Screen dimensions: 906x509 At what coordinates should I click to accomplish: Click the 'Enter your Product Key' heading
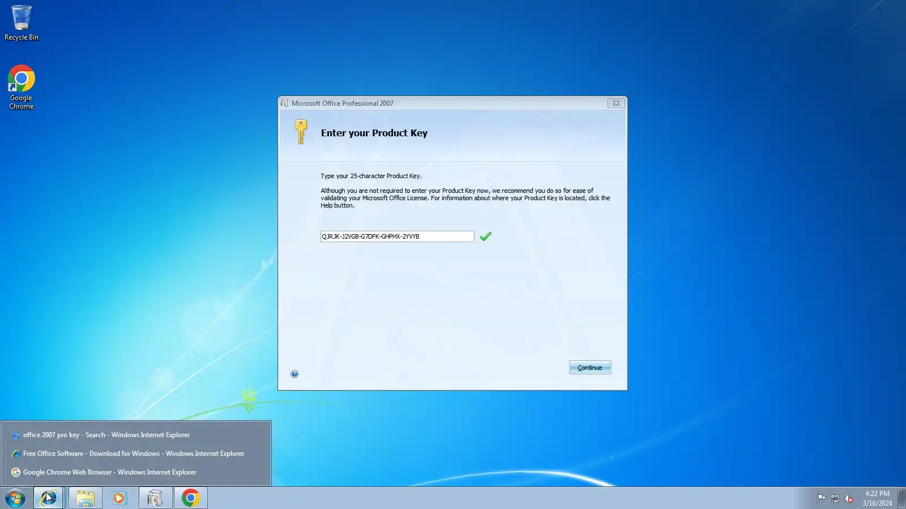[x=374, y=133]
